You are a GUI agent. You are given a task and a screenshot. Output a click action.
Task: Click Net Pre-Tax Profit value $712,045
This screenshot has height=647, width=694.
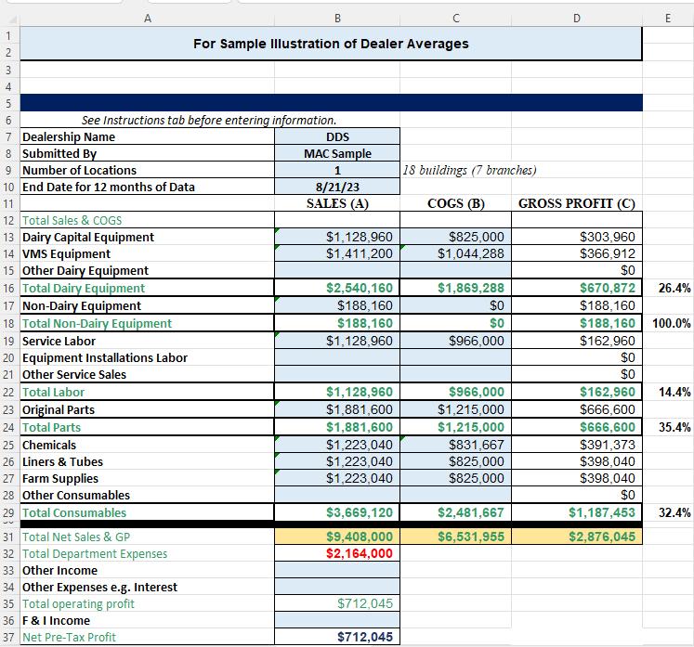pos(337,637)
